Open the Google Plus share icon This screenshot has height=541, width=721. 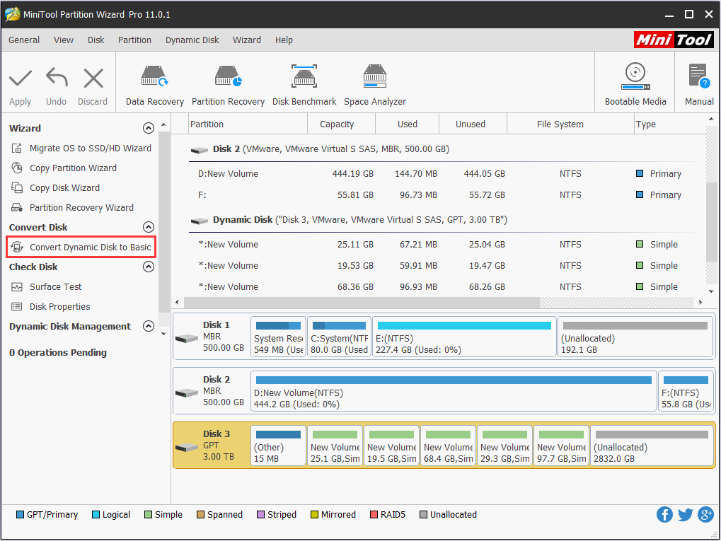(706, 514)
